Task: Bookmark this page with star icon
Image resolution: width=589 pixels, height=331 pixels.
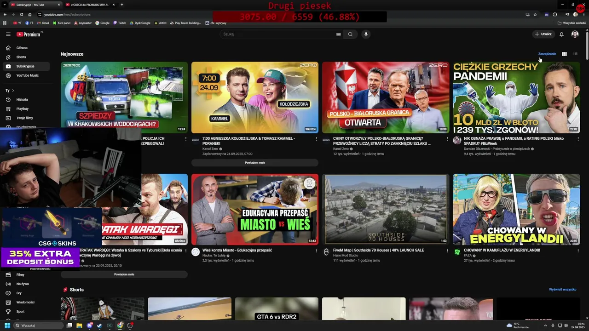Action: [535, 14]
